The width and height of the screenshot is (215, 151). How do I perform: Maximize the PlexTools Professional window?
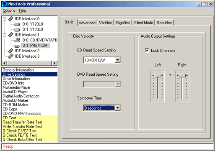pos(205,4)
